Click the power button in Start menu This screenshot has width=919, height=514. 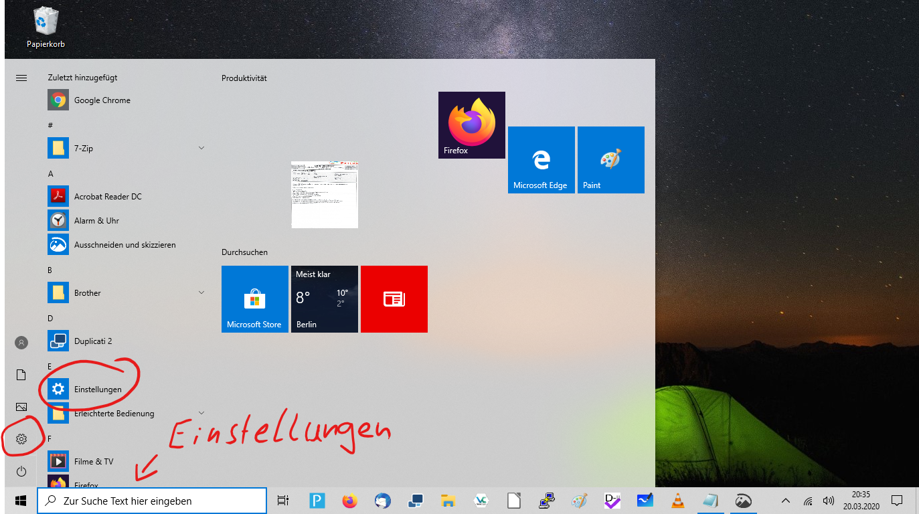point(21,472)
